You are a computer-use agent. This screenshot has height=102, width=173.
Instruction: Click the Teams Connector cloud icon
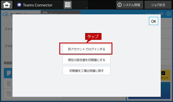(19, 5)
